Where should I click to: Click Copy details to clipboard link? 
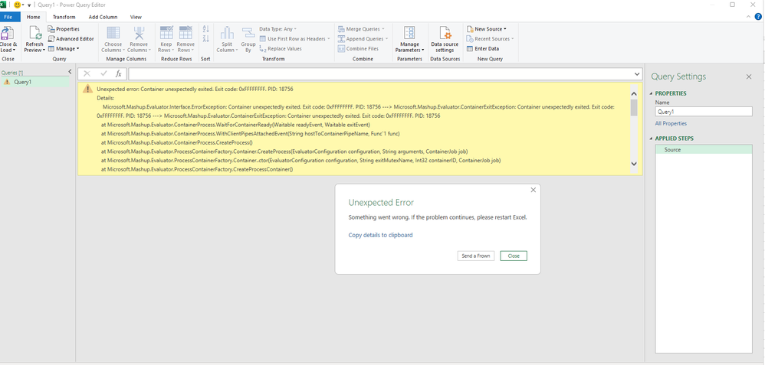pos(380,236)
